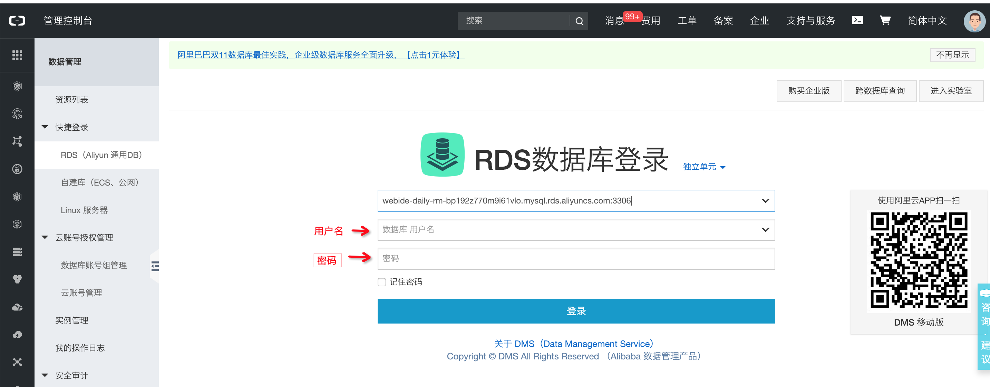The width and height of the screenshot is (990, 387).
Task: Open 资源列表 in the sidebar
Action: pyautogui.click(x=71, y=100)
